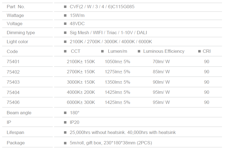Click the Package 5m/roll gift box text
Image resolution: width=225 pixels, height=152 pixels.
pos(86,143)
